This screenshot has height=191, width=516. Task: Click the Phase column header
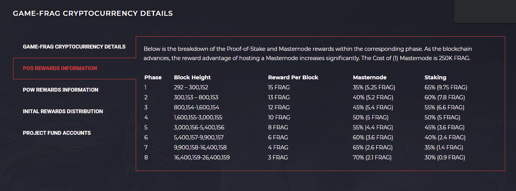153,77
